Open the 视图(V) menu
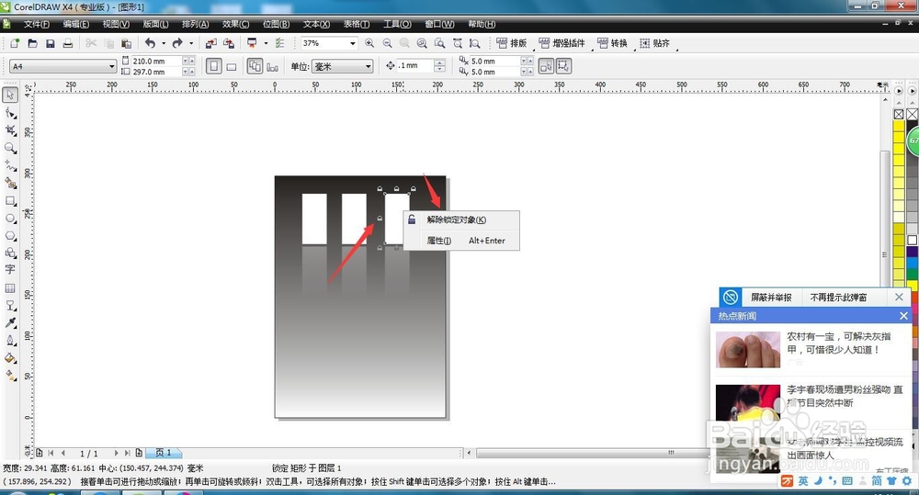This screenshot has height=495, width=919. coord(116,24)
